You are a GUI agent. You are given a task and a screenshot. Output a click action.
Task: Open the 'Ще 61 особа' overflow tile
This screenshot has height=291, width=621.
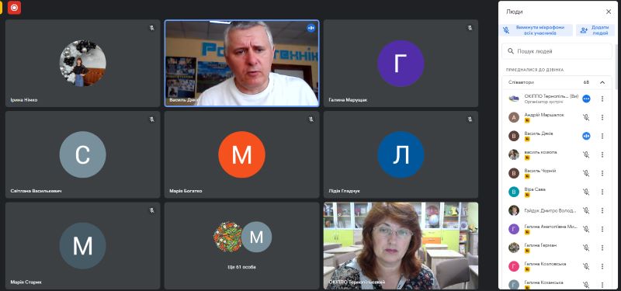coord(241,245)
